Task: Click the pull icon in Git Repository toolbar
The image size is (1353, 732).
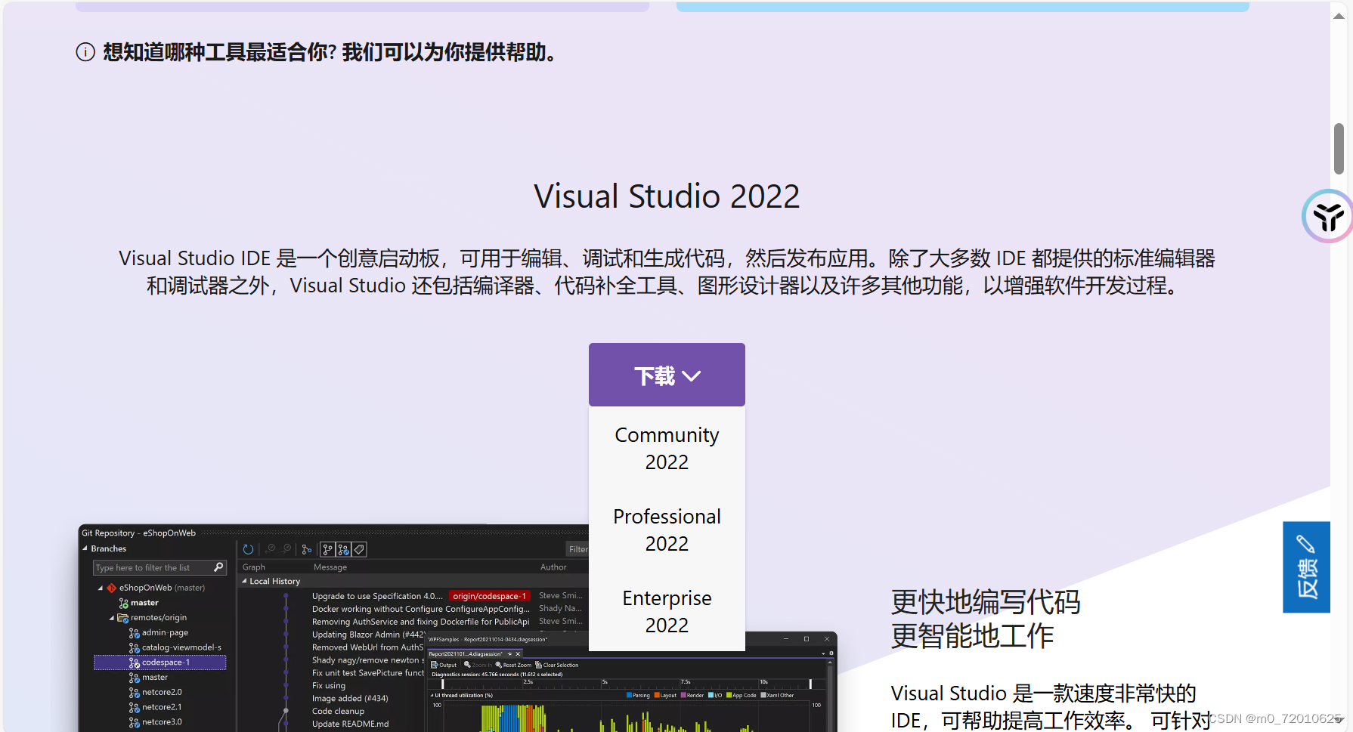Action: [286, 549]
